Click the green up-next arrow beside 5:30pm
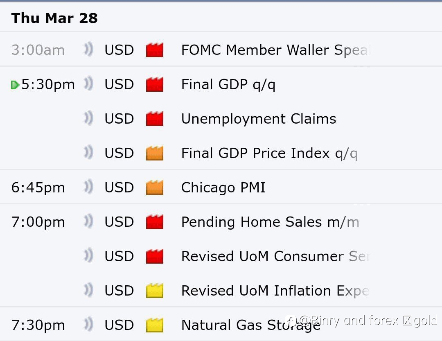This screenshot has width=442, height=341. click(15, 85)
